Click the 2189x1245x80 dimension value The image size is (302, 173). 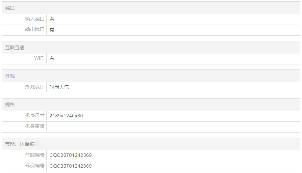coord(66,116)
